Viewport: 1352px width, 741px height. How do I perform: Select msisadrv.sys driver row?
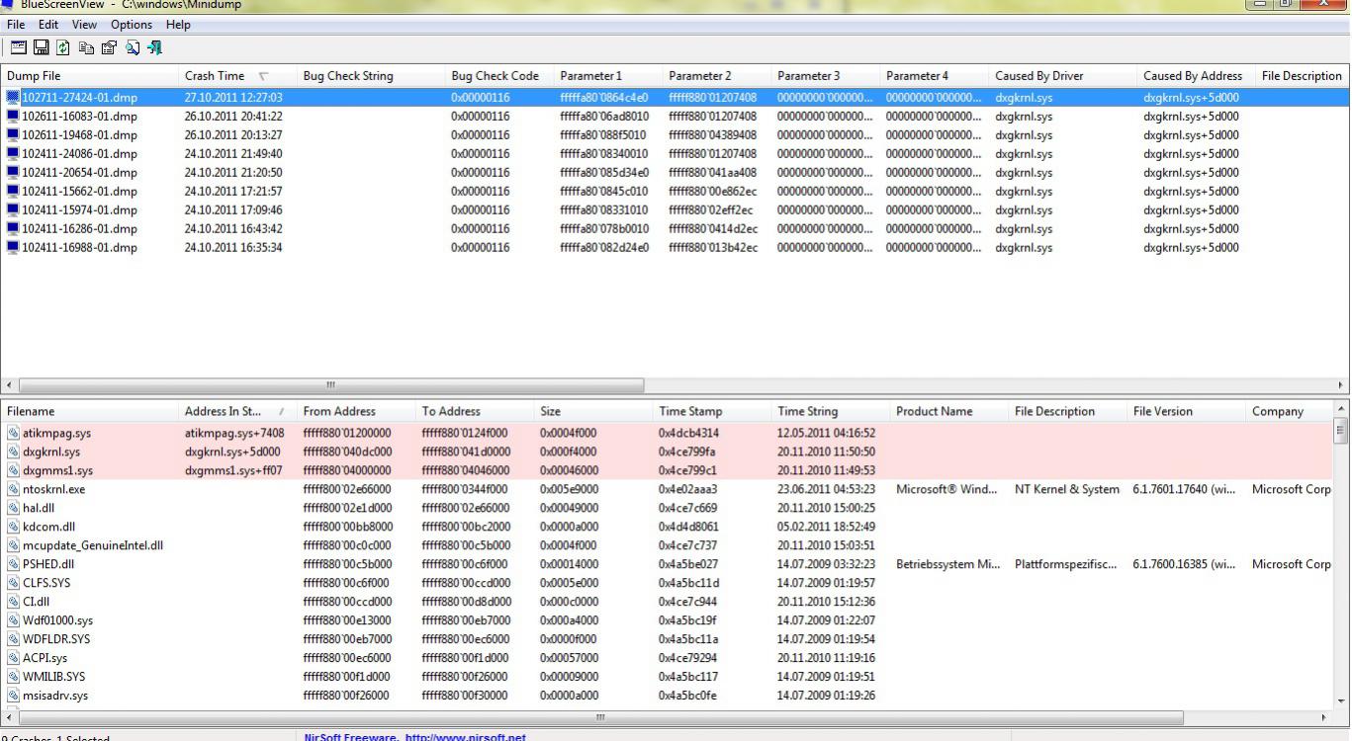tap(668, 696)
